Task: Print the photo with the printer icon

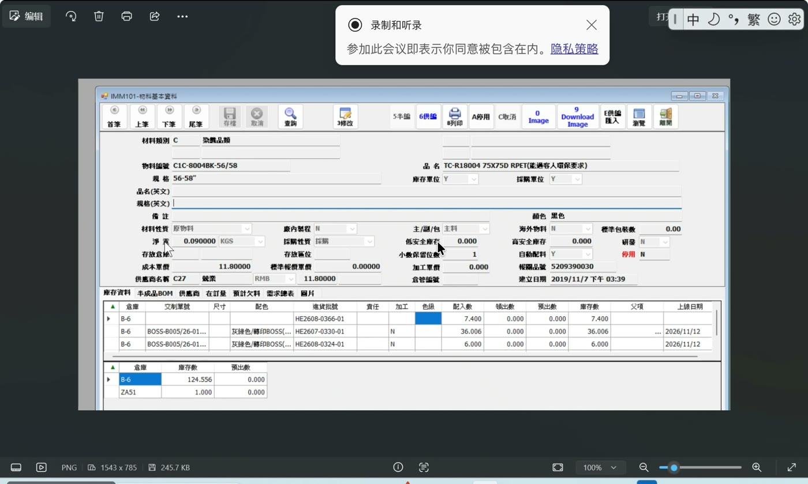Action: tap(126, 16)
